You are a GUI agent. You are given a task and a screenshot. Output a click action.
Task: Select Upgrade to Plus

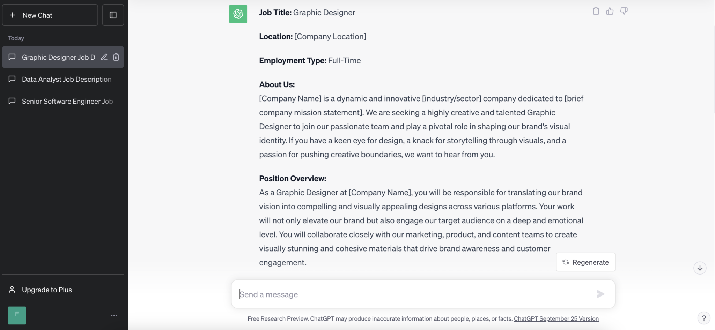(47, 289)
